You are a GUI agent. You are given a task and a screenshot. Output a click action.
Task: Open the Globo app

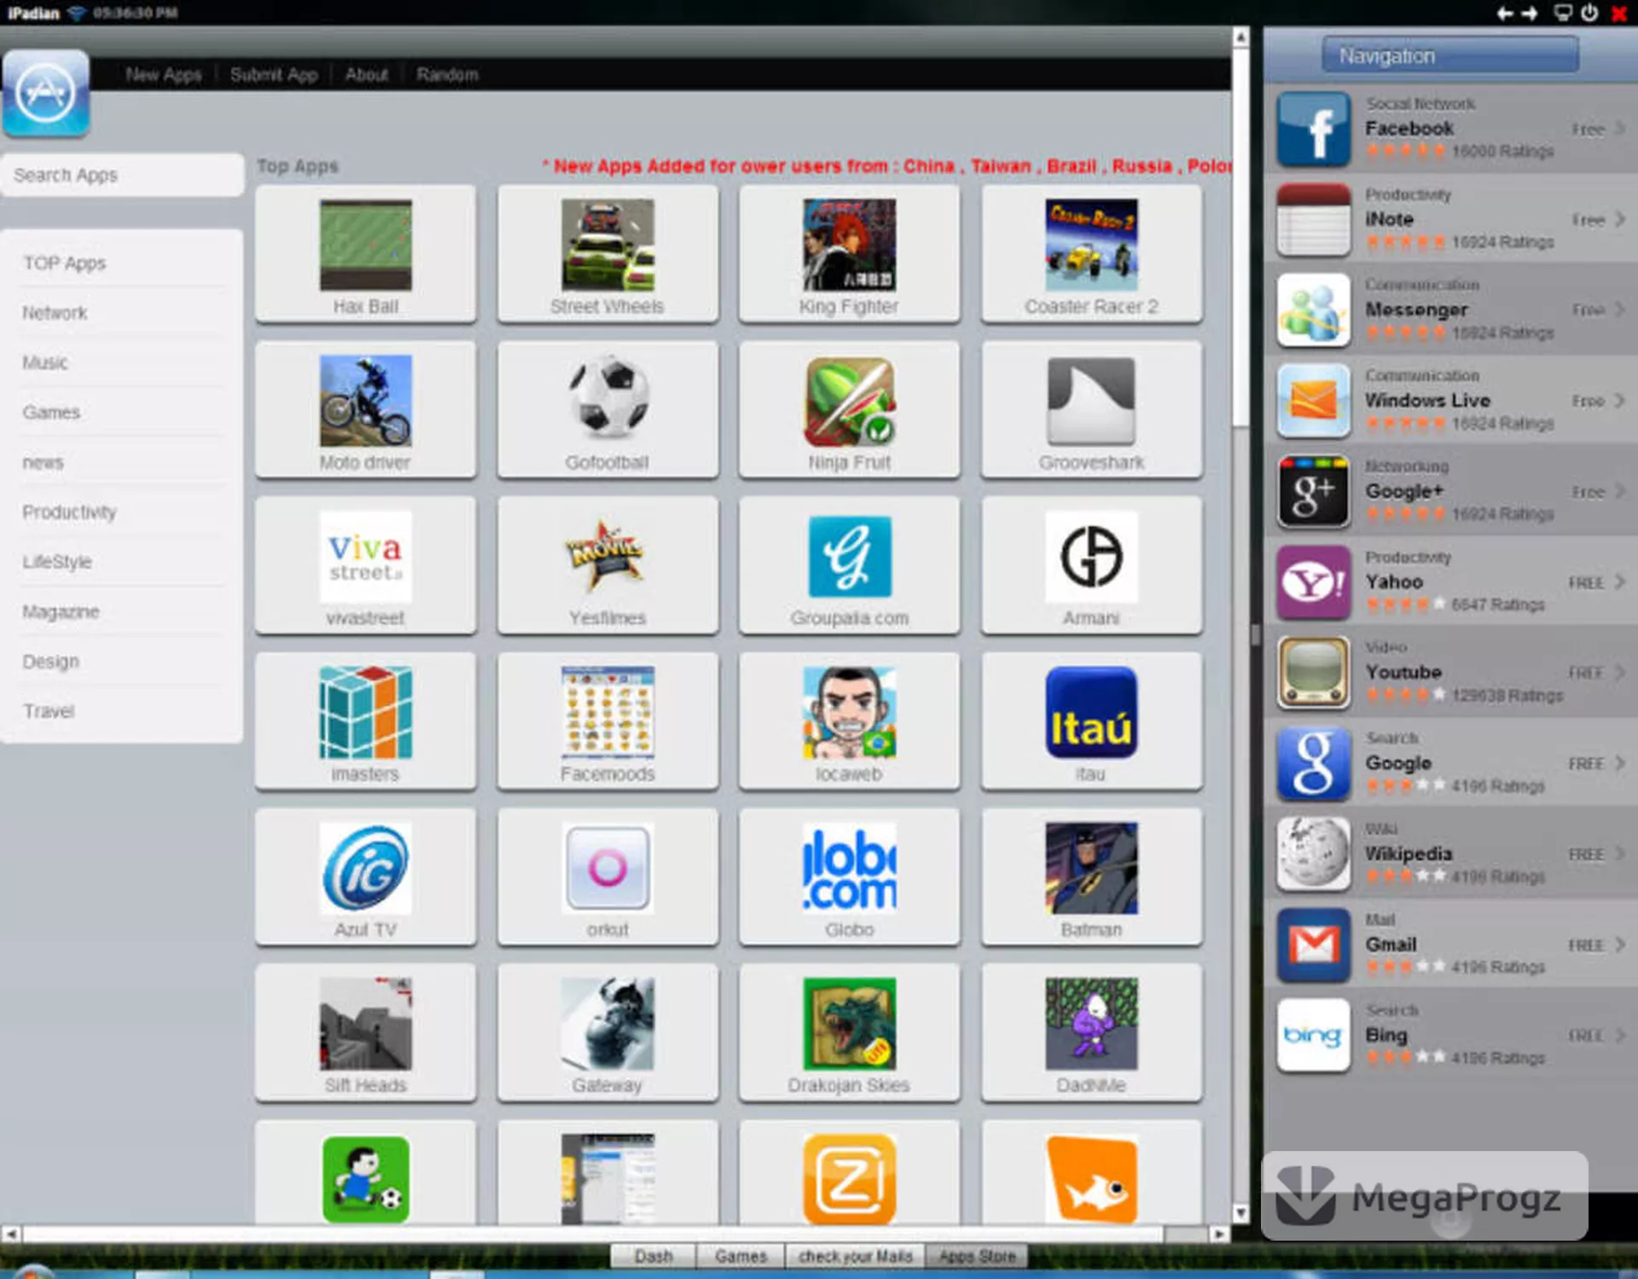coord(849,877)
